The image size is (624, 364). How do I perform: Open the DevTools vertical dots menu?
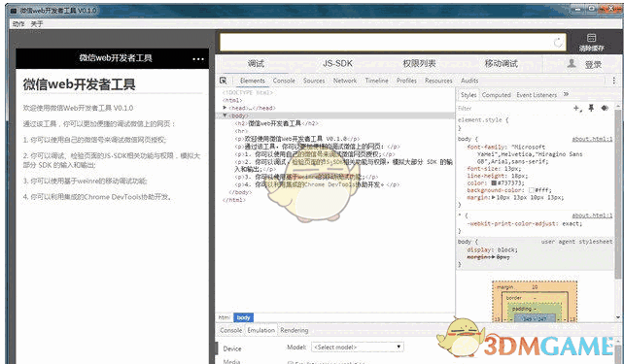tap(614, 81)
